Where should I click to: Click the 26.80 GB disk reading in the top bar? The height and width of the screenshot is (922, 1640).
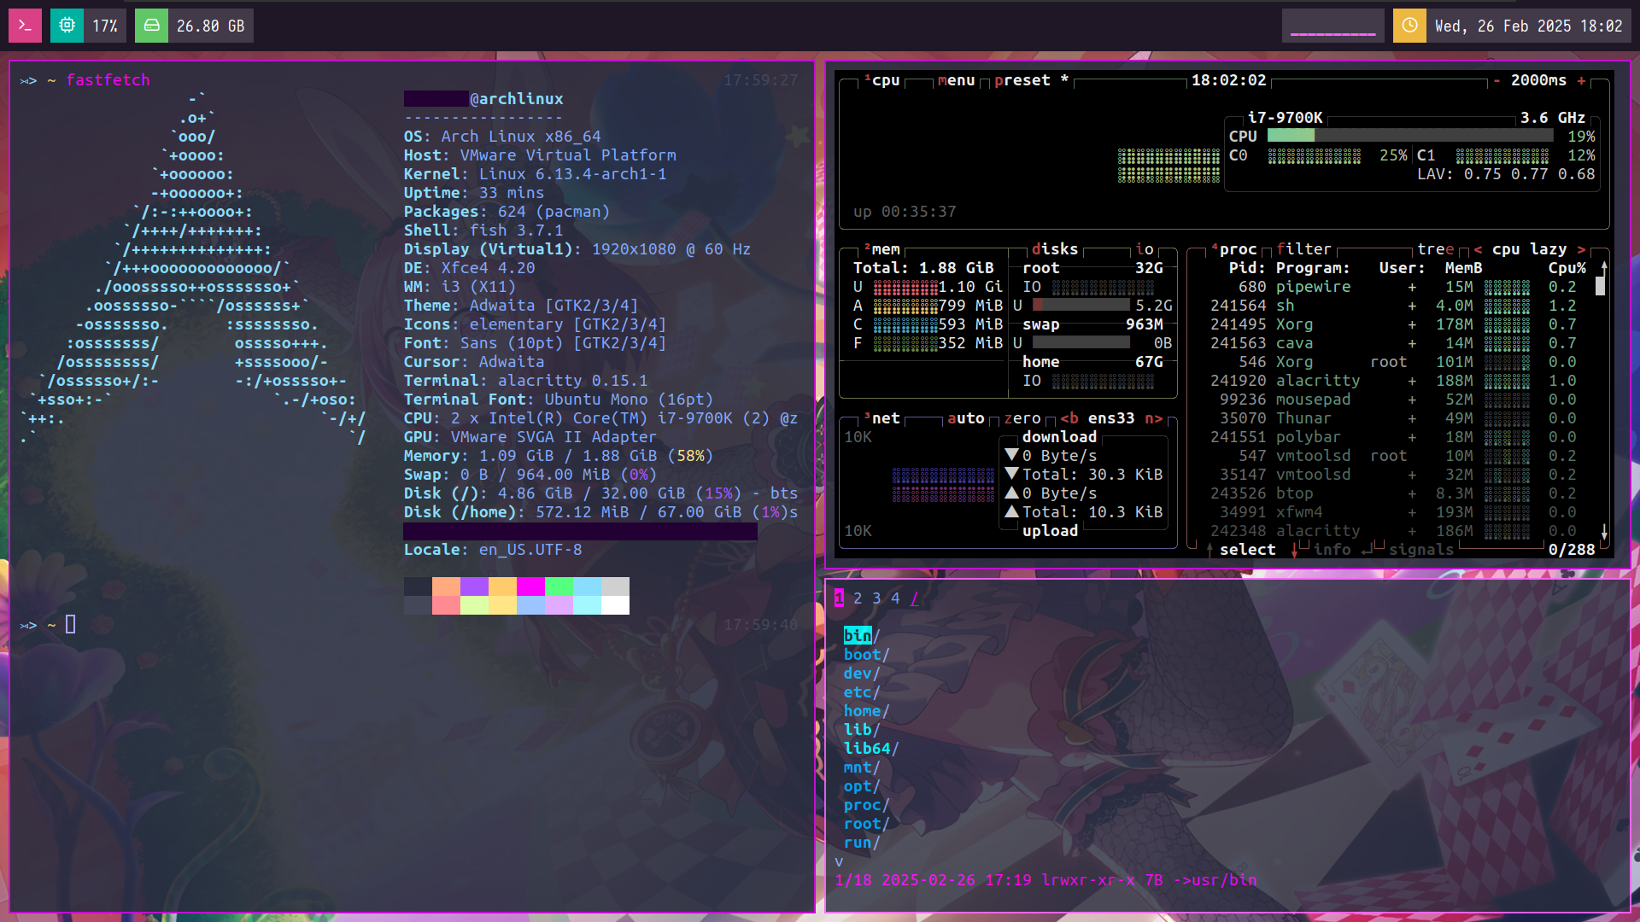tap(210, 26)
